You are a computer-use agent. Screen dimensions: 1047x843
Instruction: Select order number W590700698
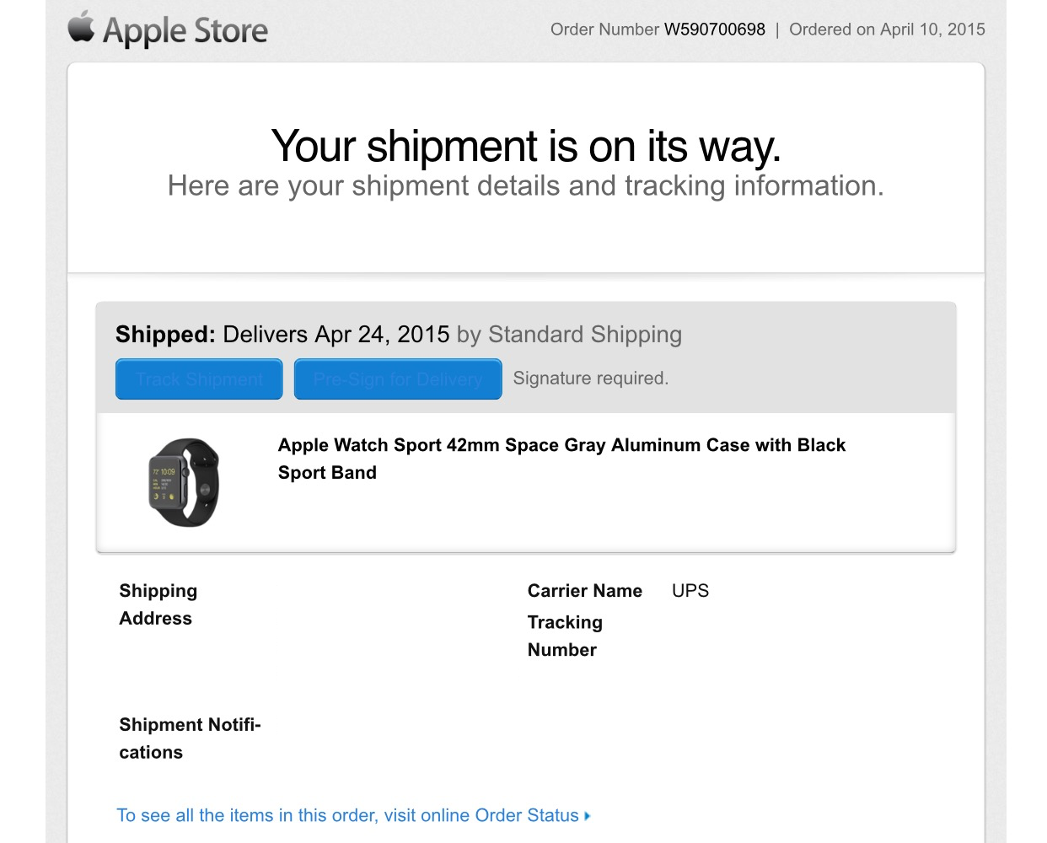point(715,30)
